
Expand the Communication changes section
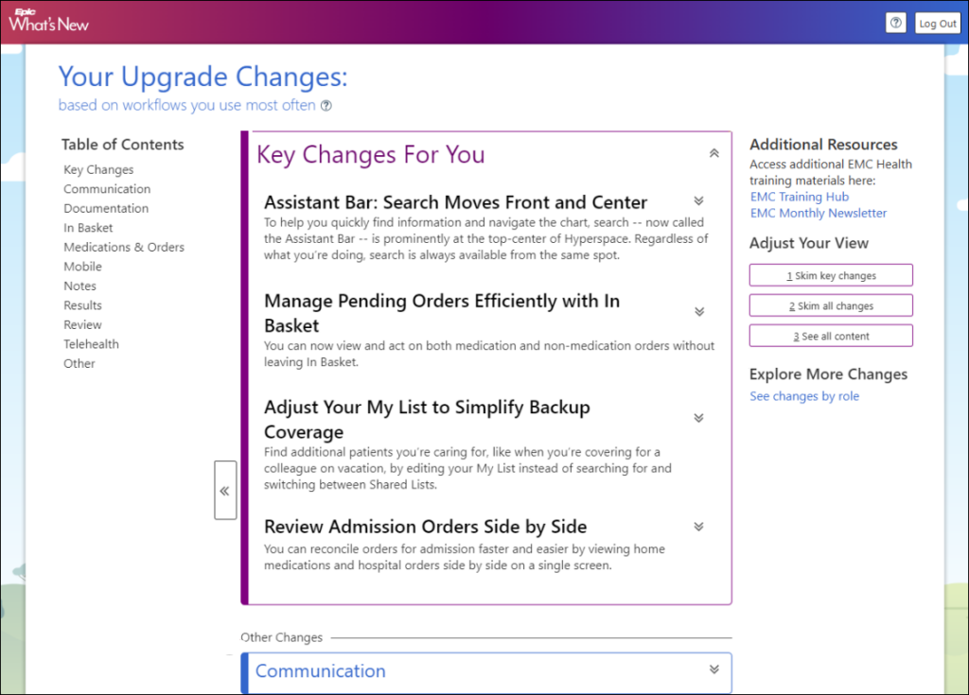(x=714, y=668)
